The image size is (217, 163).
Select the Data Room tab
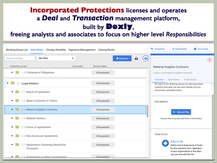[x=37, y=50]
